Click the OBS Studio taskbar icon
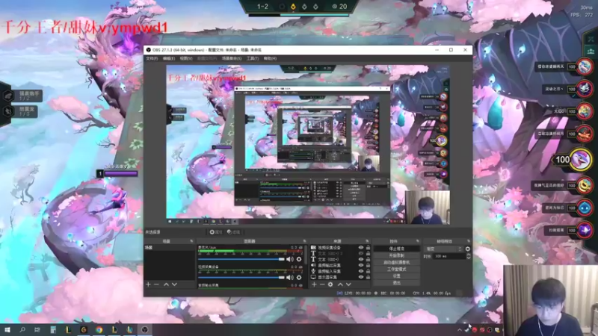598x336 pixels. pyautogui.click(x=144, y=330)
